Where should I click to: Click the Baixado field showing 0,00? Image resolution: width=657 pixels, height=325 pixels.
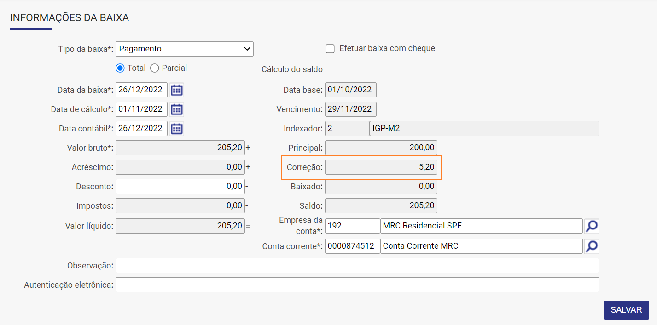click(x=381, y=187)
